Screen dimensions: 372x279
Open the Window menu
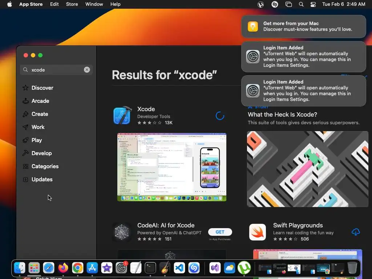pyautogui.click(x=94, y=4)
